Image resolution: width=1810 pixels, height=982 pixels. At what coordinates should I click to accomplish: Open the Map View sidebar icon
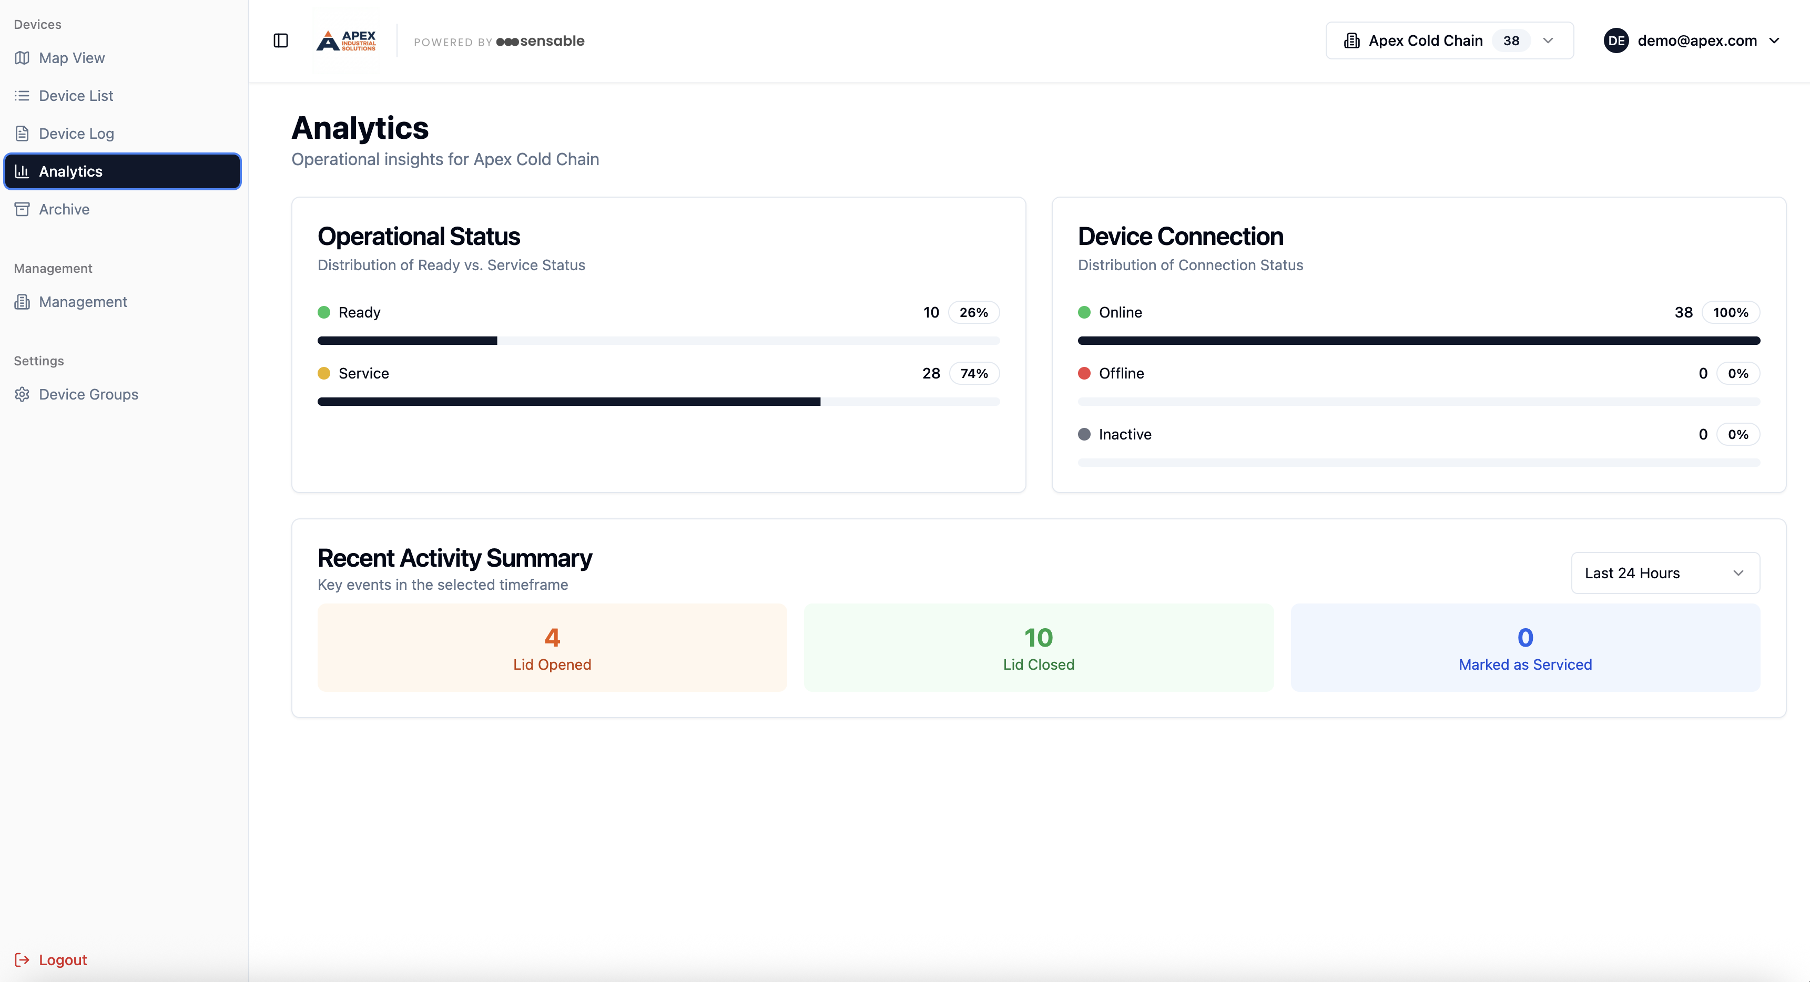(x=22, y=58)
